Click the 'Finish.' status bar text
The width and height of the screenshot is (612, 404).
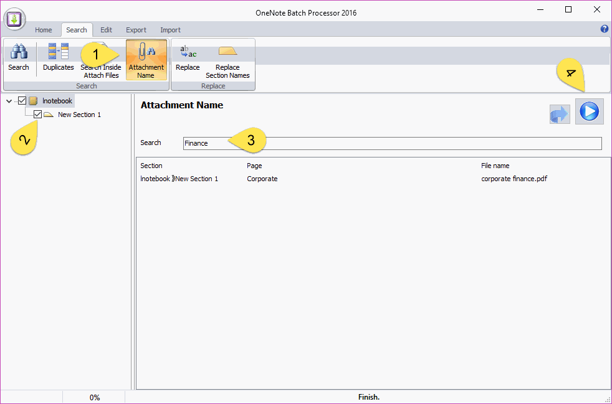[369, 397]
